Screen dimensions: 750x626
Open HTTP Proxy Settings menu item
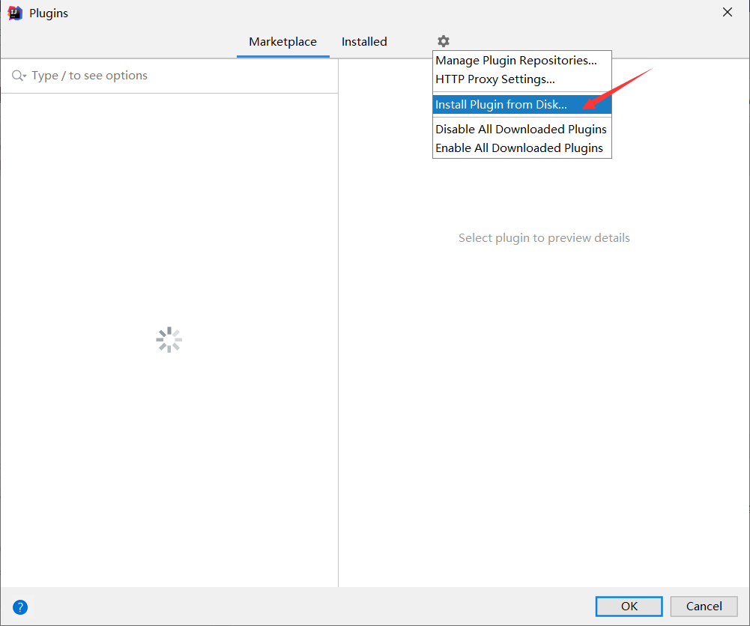[521, 79]
